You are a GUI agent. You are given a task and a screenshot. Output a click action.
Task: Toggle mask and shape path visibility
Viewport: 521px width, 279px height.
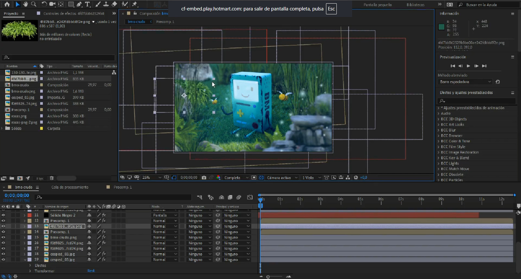pyautogui.click(x=174, y=178)
